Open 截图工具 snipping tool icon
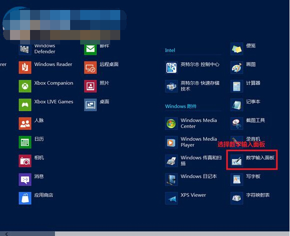290x236 pixels. coord(237,123)
